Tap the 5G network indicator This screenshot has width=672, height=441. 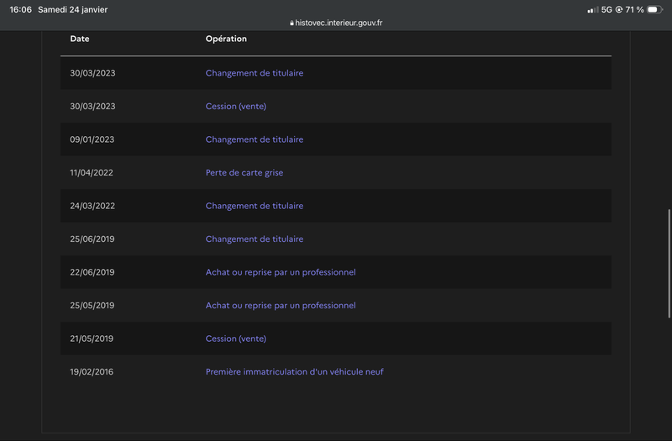click(x=606, y=9)
